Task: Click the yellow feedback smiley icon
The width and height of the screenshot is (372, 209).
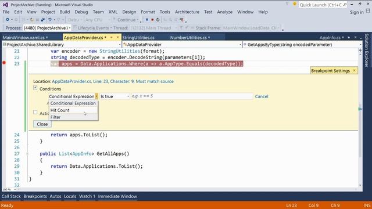Action: [295, 3]
